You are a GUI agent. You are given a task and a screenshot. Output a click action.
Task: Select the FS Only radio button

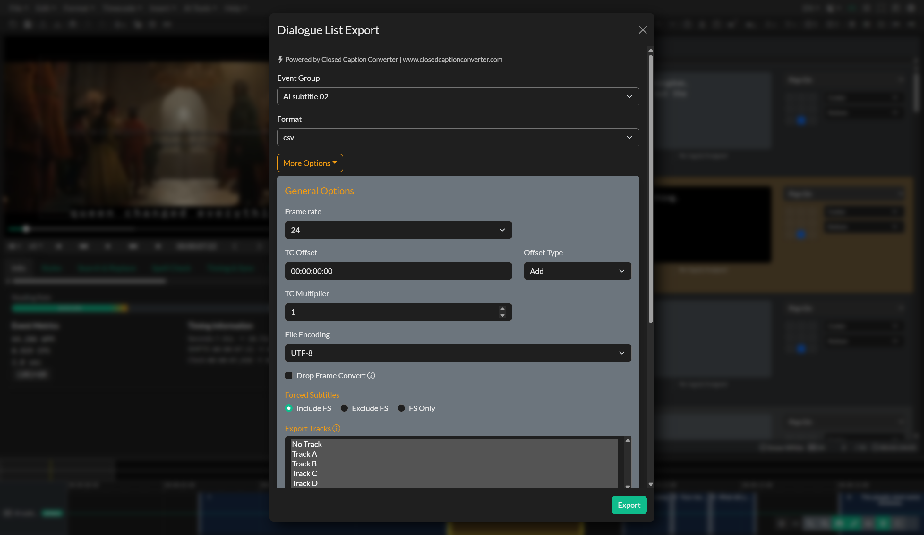tap(401, 408)
